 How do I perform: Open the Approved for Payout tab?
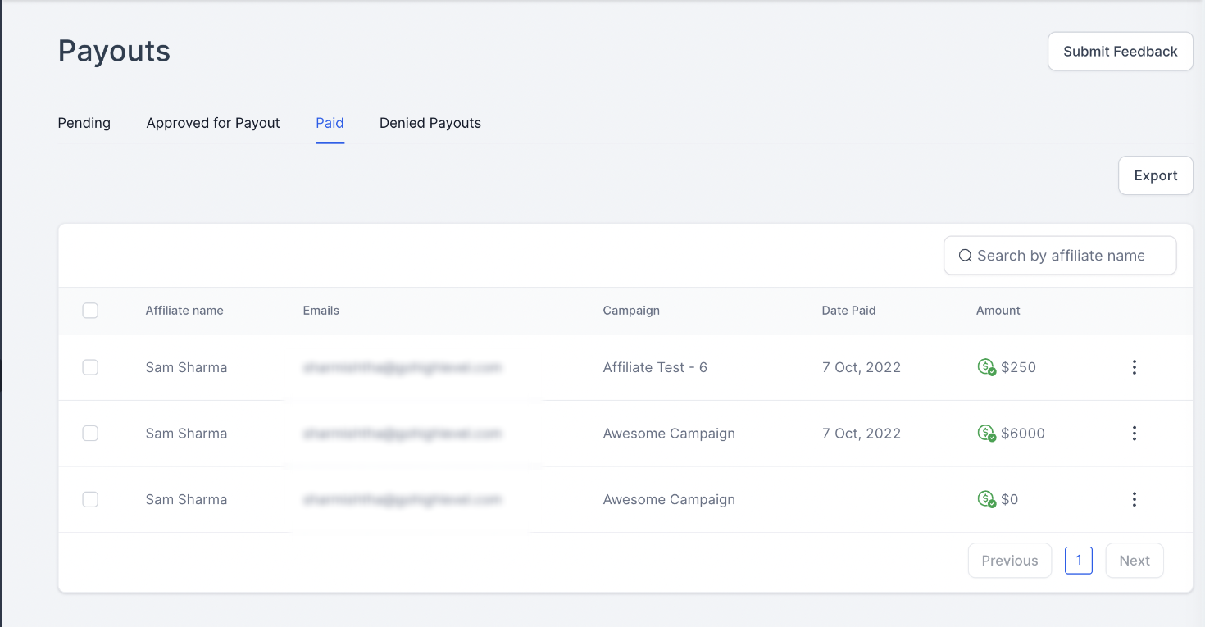tap(213, 123)
